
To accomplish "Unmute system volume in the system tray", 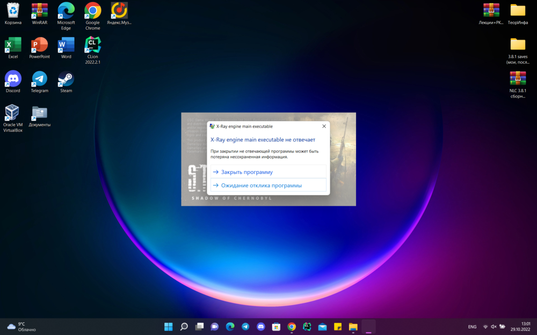I will point(493,326).
